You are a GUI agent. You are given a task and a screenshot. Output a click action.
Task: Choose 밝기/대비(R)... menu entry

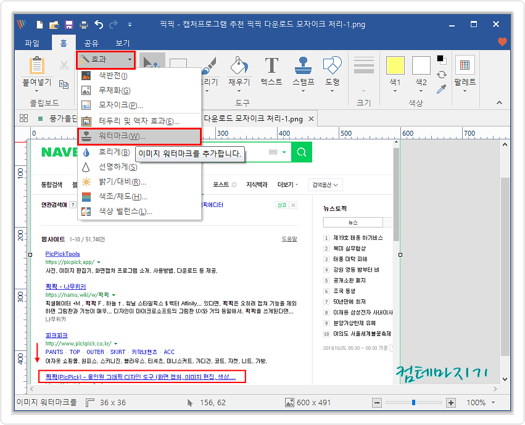[139, 182]
